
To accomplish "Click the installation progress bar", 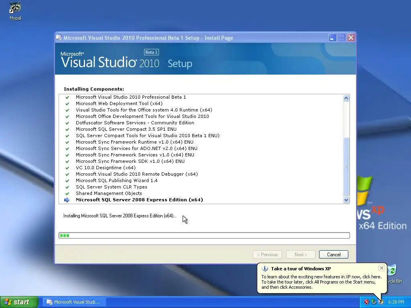I will tap(204, 235).
